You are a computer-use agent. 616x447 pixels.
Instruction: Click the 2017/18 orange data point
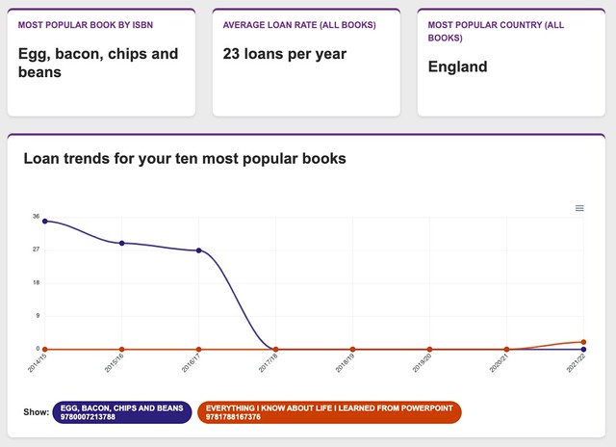[x=276, y=350]
